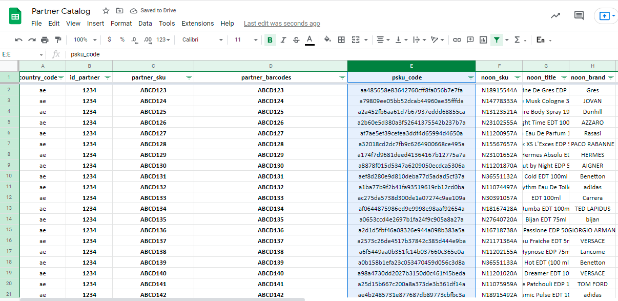Apply currency format with dollar icon
Image resolution: width=618 pixels, height=301 pixels.
109,39
